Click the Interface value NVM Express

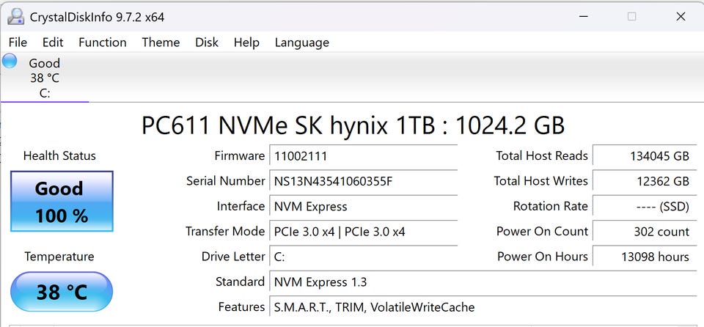coord(363,206)
